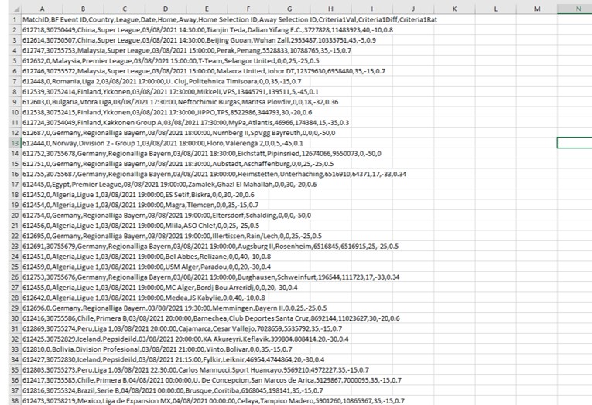Click the row with Mlila,ASO Chlef
The height and width of the screenshot is (405, 592).
click(140, 226)
